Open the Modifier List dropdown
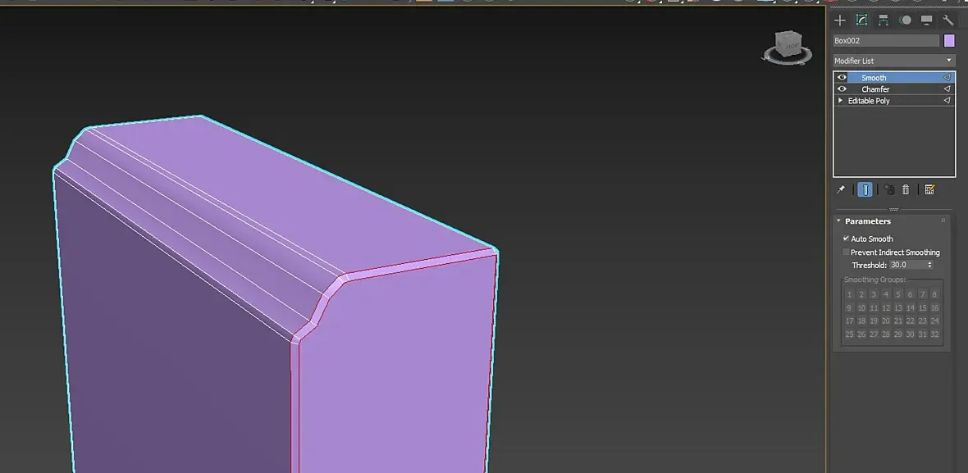The width and height of the screenshot is (968, 473). (x=894, y=61)
